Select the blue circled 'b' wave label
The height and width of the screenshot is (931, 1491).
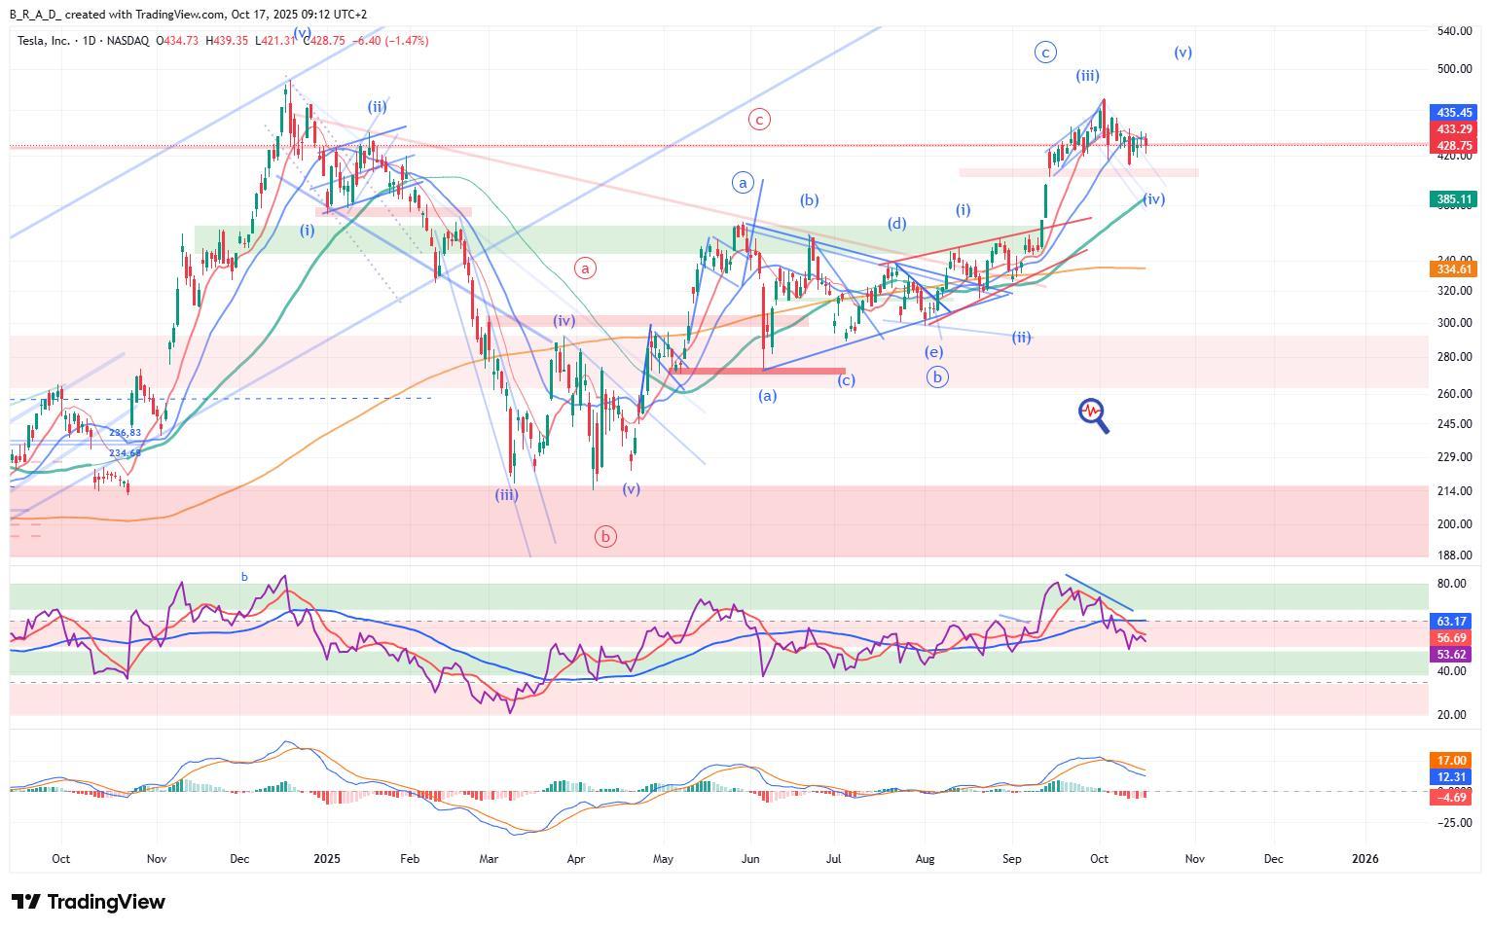coord(936,377)
